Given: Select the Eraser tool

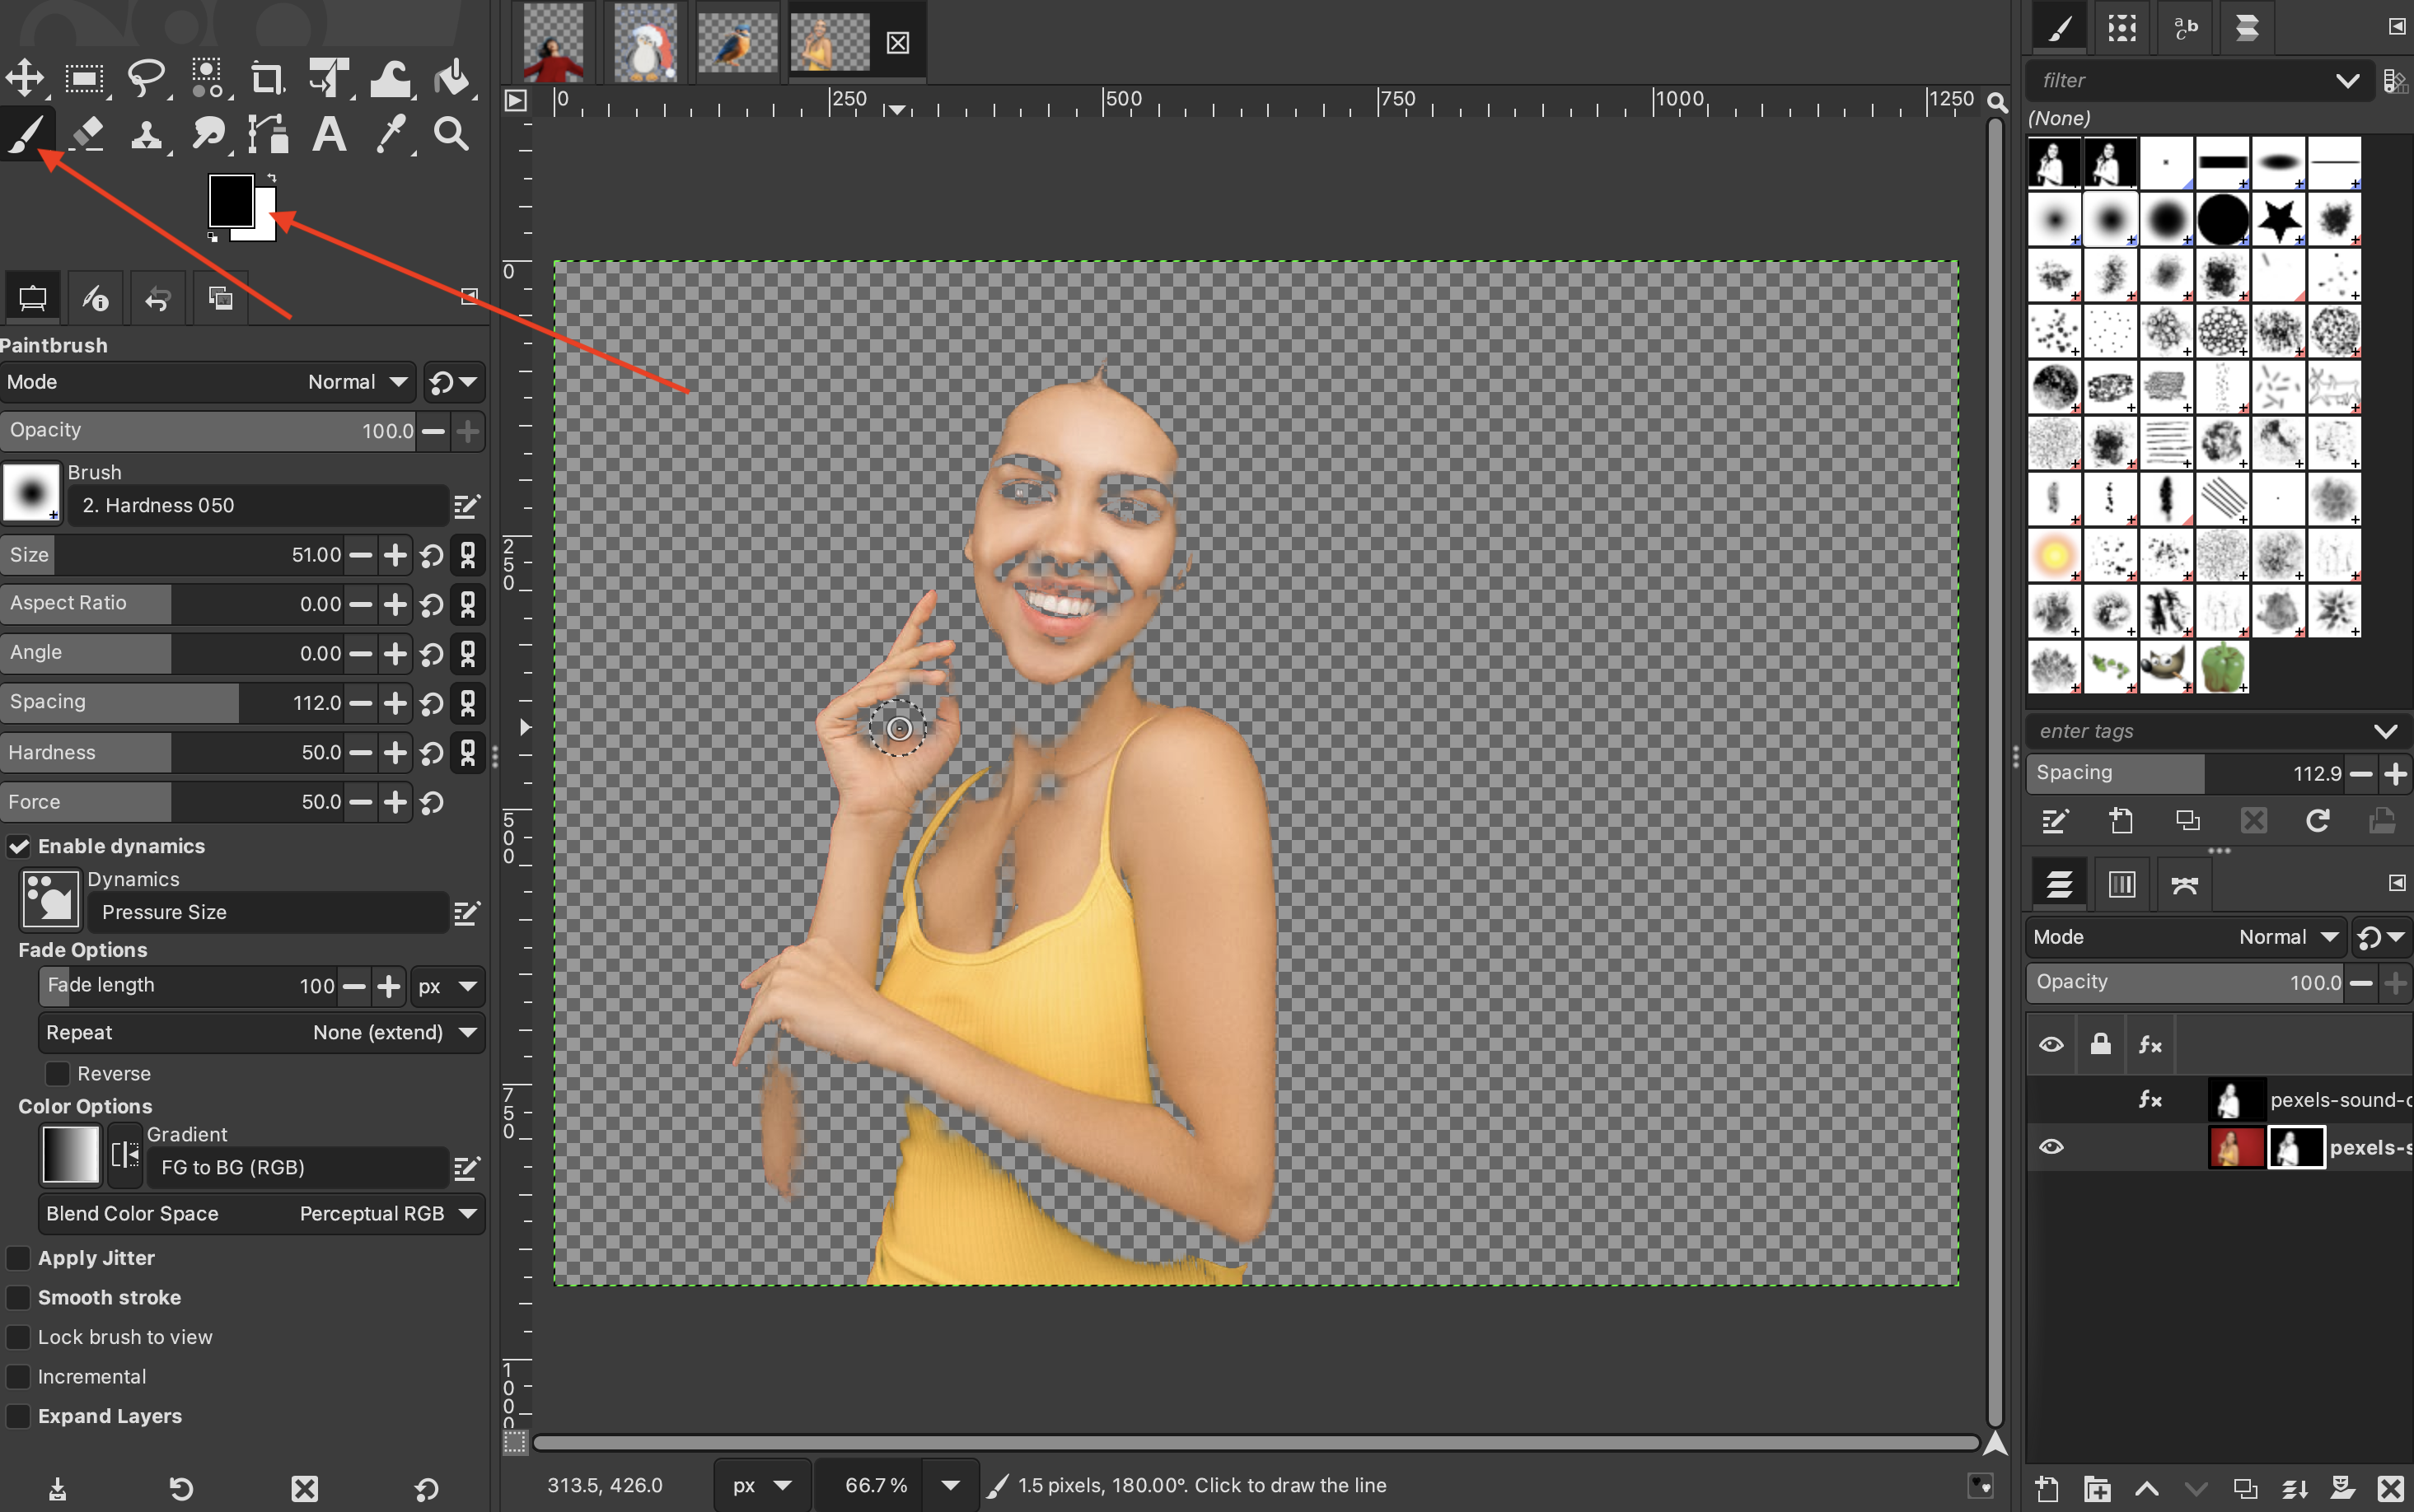Looking at the screenshot, I should pos(88,133).
